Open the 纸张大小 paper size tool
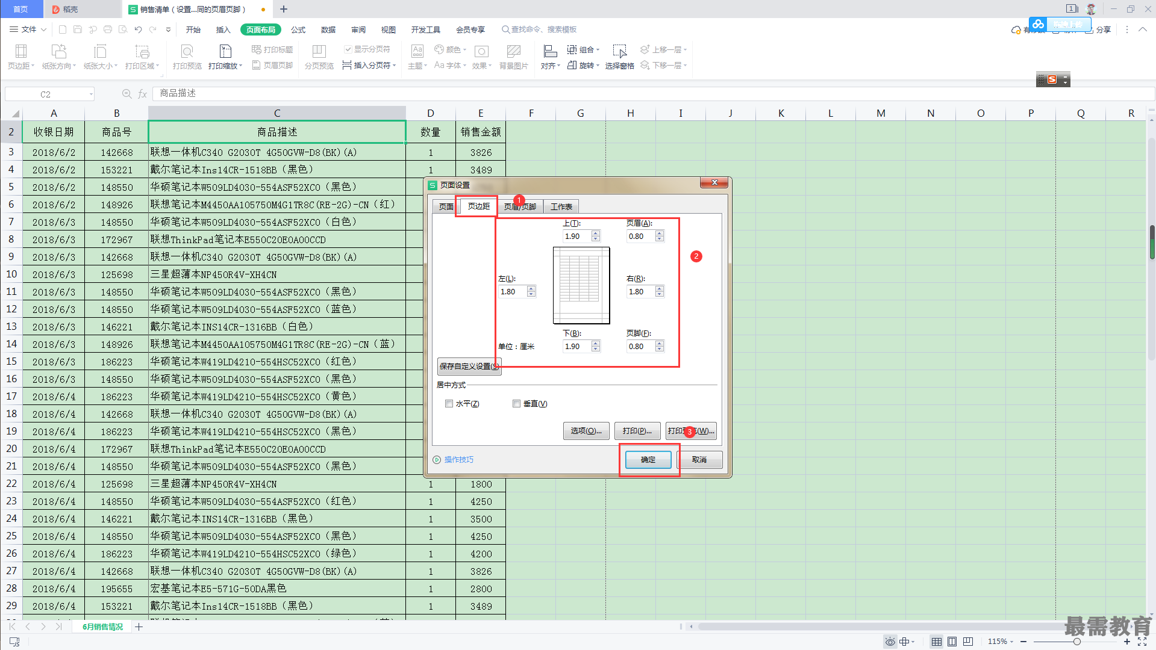Image resolution: width=1156 pixels, height=650 pixels. [101, 57]
